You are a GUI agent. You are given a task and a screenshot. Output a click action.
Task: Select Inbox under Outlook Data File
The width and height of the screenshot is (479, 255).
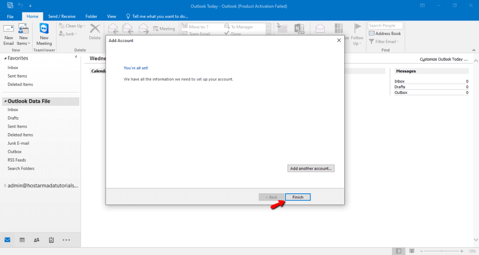coord(13,109)
